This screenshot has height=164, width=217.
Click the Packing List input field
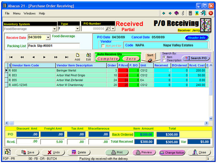pyautogui.click(x=53, y=45)
